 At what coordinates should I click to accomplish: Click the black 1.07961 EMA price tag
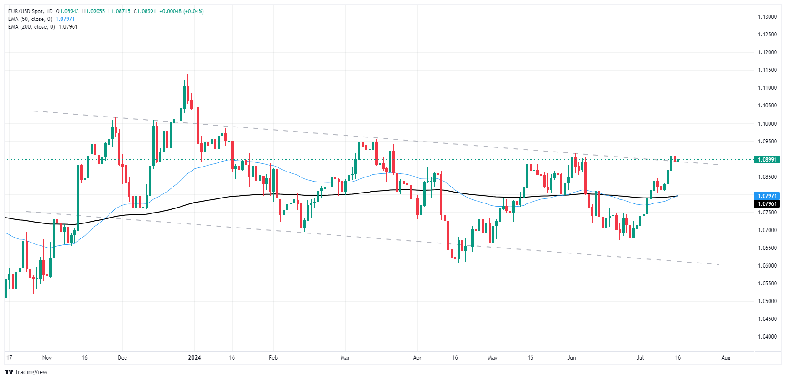tap(767, 204)
